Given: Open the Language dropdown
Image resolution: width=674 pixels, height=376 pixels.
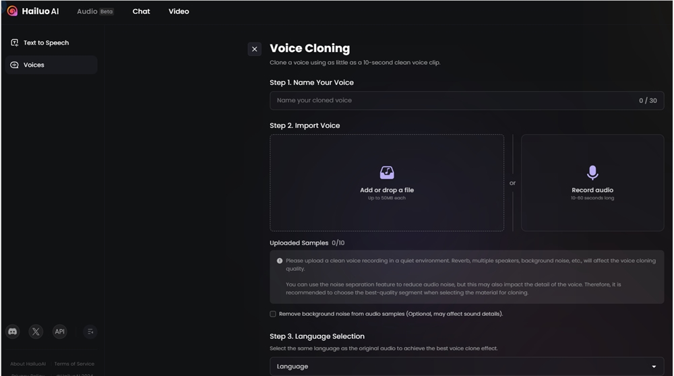Looking at the screenshot, I should coord(466,367).
